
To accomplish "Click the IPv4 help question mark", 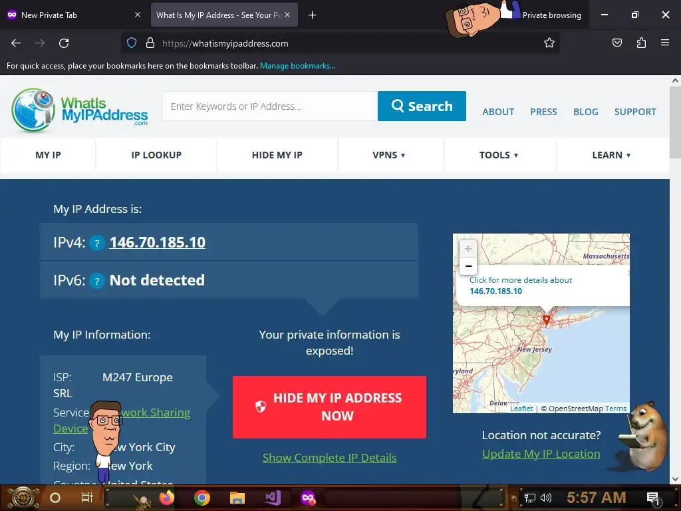I will tap(97, 243).
